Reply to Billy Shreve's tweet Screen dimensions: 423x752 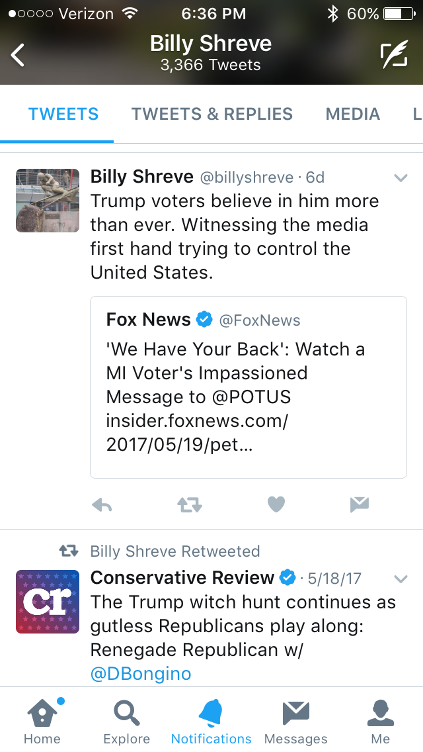[101, 505]
